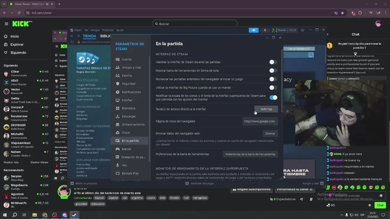Open Chrome tab search dropdown arrow
The width and height of the screenshot is (390, 219).
click(x=4, y=4)
